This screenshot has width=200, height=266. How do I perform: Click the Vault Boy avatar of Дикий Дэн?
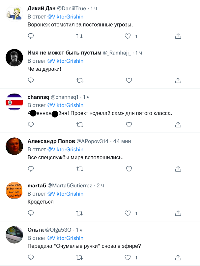click(x=14, y=14)
